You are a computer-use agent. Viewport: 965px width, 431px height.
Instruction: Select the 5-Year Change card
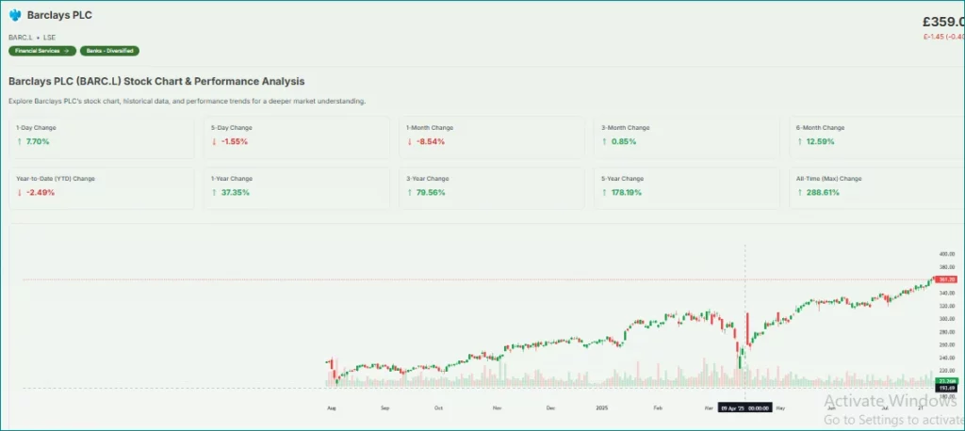[x=686, y=187]
